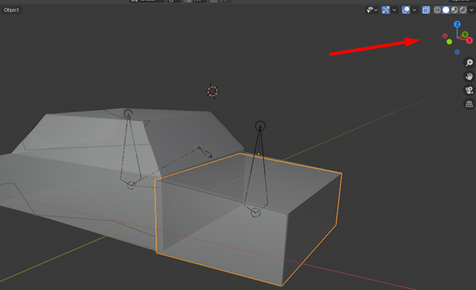476x290 pixels.
Task: Switch to Material Preview shading
Action: [x=455, y=10]
